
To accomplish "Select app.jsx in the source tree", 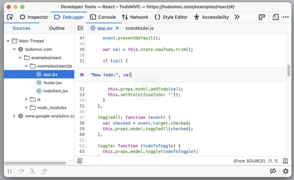I will tap(39, 74).
